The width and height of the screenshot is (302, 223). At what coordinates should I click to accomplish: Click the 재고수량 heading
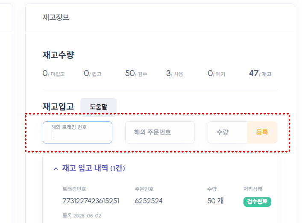(58, 55)
